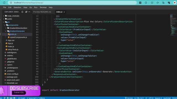Open Git Graph from status bar
This screenshot has width=177, height=99.
click(22, 98)
